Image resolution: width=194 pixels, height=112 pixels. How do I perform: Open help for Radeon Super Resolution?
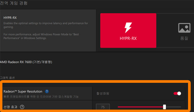(47, 91)
